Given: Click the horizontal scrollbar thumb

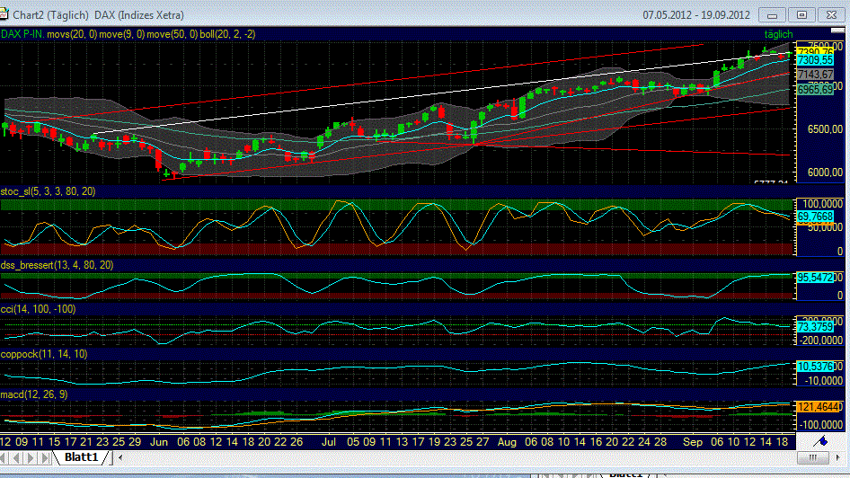Looking at the screenshot, I should click(x=812, y=458).
